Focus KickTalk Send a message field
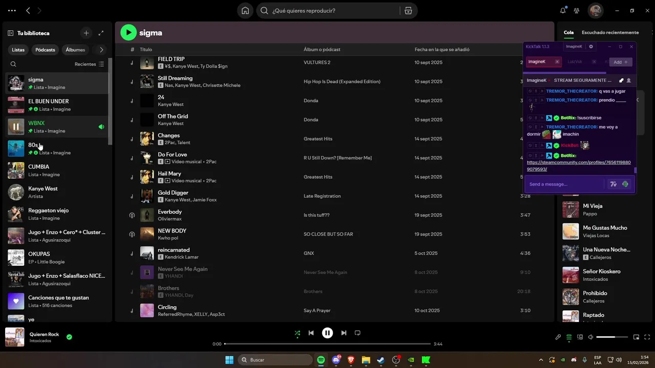The height and width of the screenshot is (368, 655). [x=565, y=184]
